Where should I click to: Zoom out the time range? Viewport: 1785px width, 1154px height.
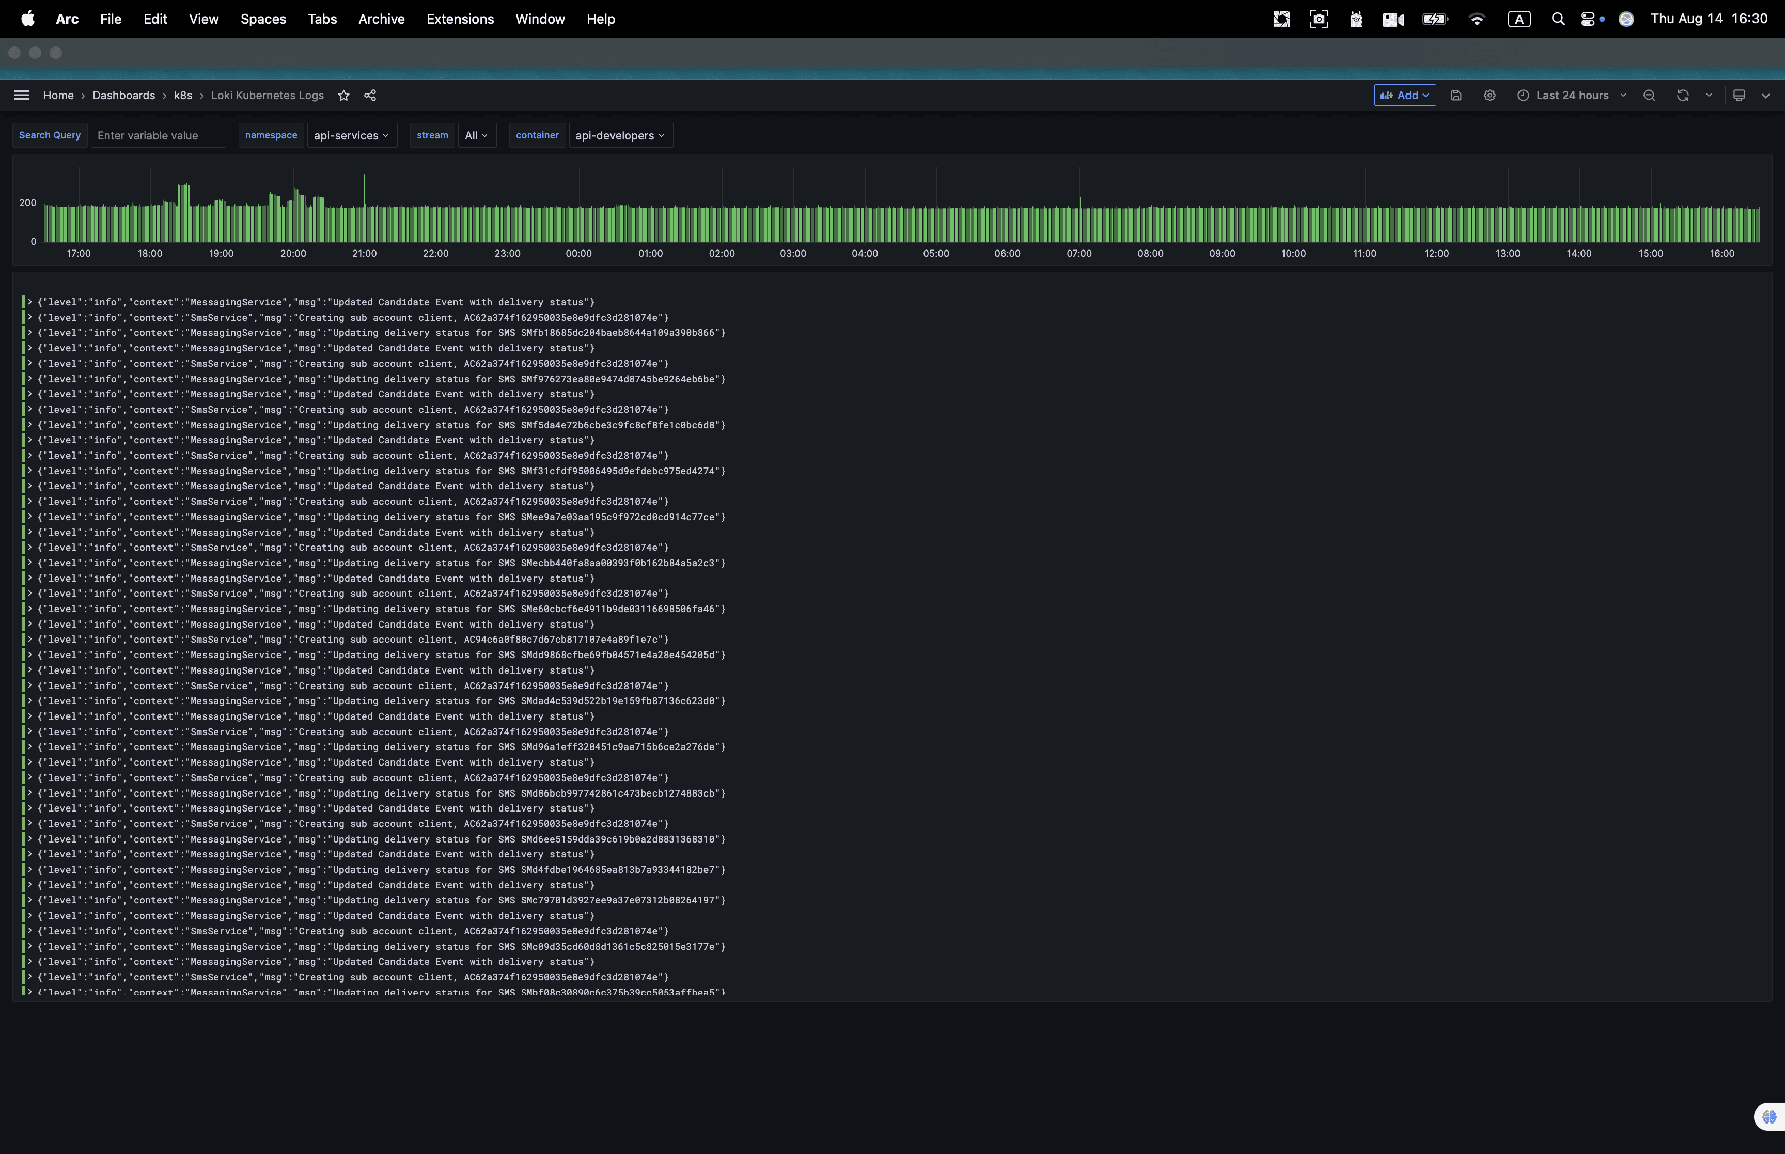tap(1650, 95)
